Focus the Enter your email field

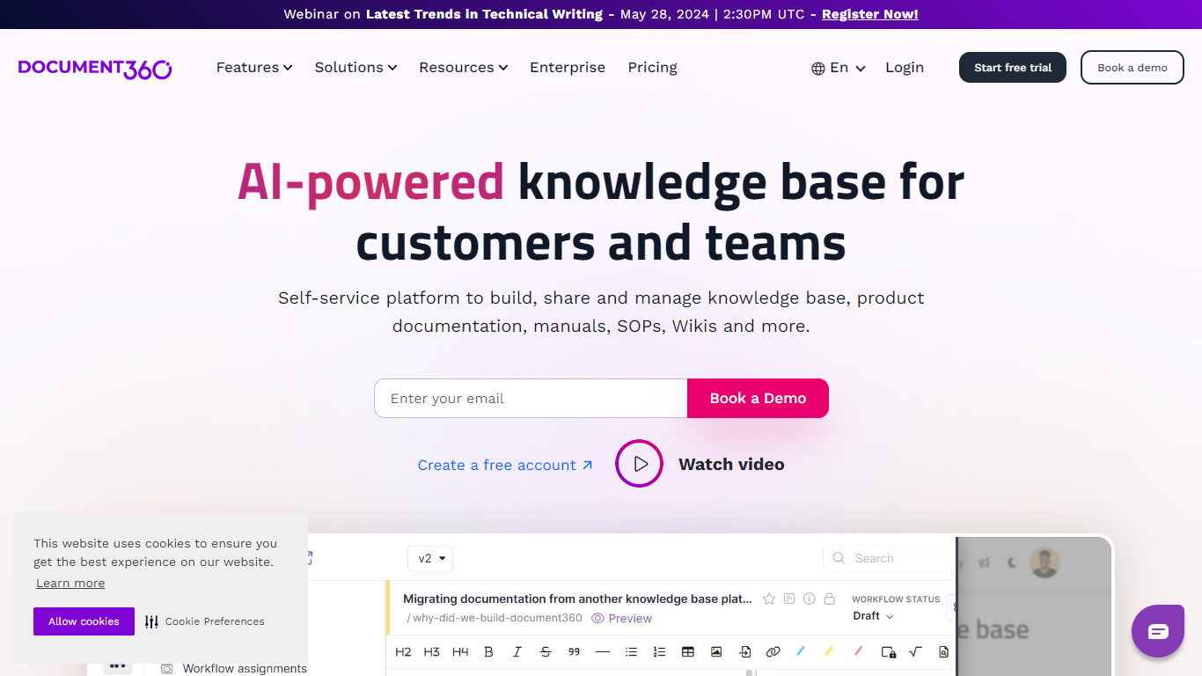pyautogui.click(x=531, y=399)
